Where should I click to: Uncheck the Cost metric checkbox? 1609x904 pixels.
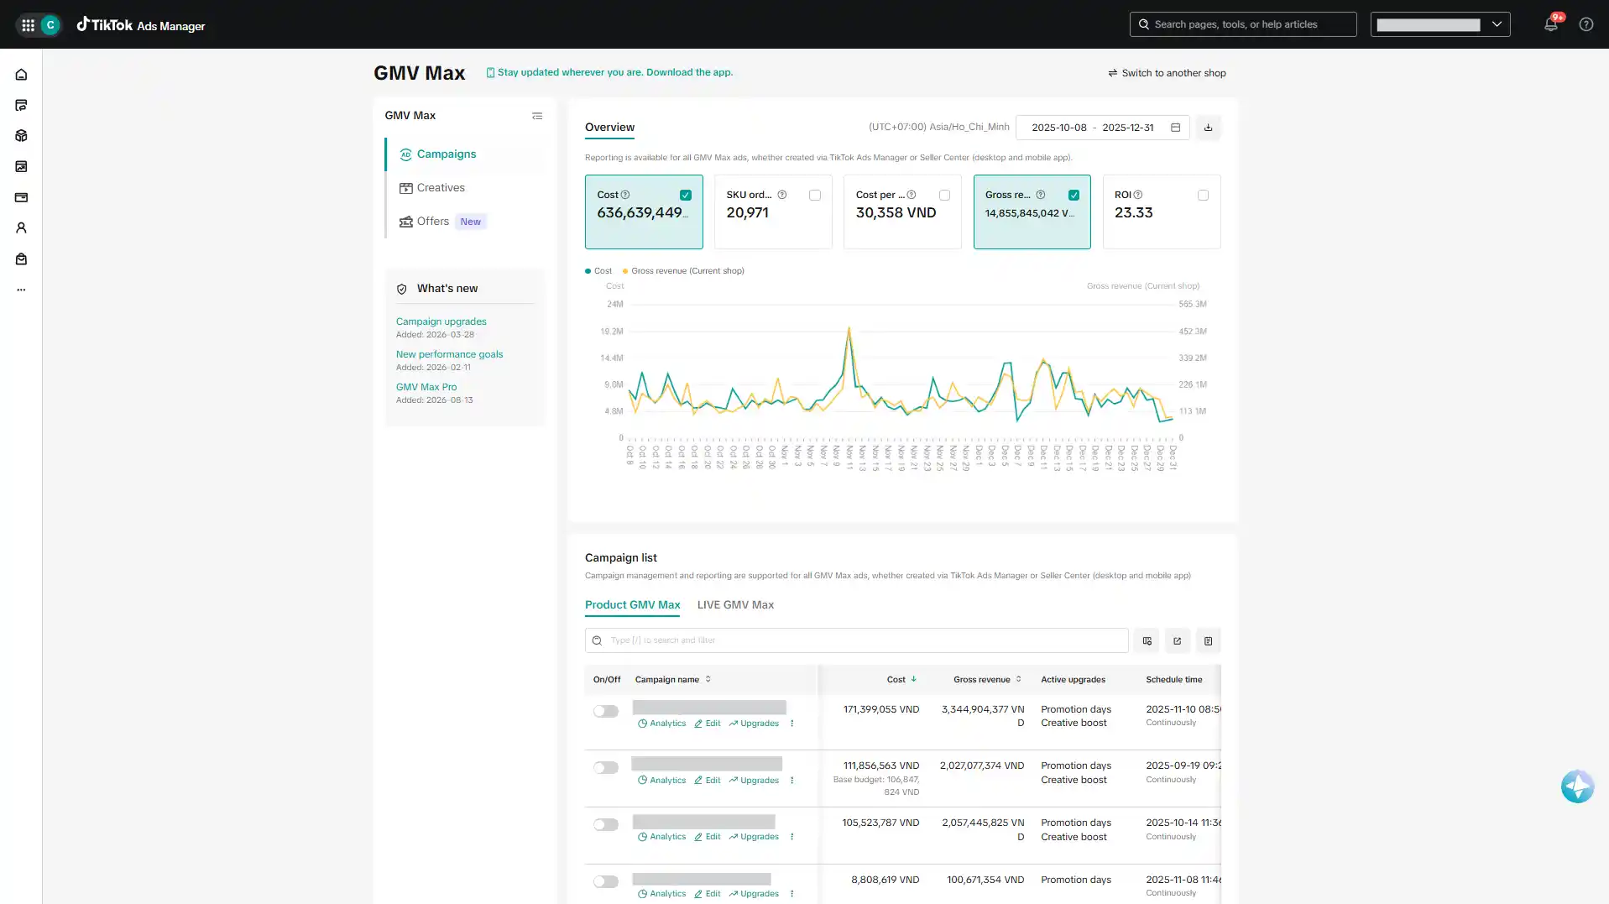coord(686,195)
